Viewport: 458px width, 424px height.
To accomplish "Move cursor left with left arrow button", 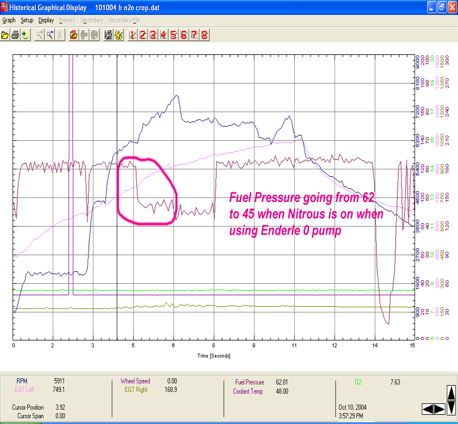I will pos(427,409).
